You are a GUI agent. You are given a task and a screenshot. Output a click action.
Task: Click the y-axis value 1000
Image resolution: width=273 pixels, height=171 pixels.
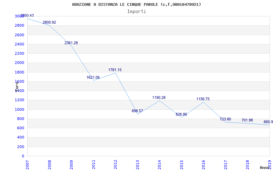coord(19,109)
